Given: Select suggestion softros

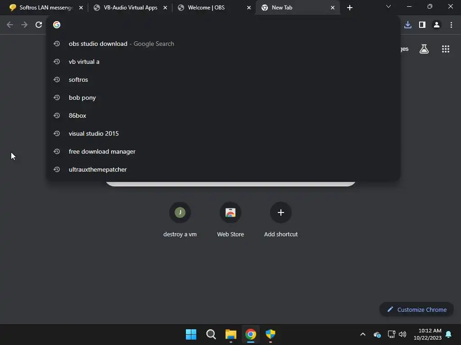Looking at the screenshot, I should click(x=223, y=80).
